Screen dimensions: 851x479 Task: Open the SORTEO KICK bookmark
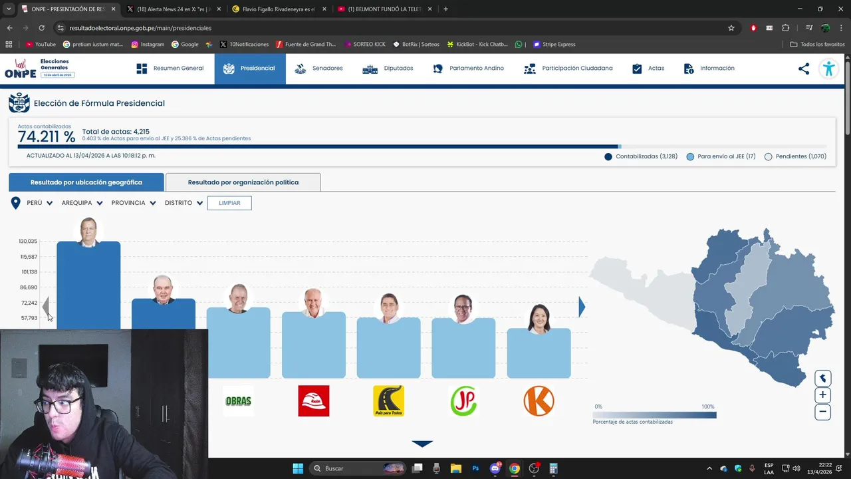364,45
